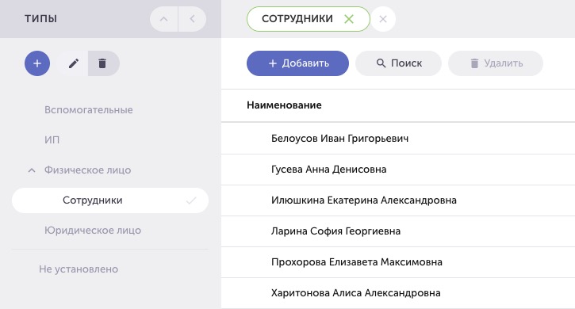This screenshot has width=575, height=309.
Task: Select ИП type in the list
Action: 52,140
